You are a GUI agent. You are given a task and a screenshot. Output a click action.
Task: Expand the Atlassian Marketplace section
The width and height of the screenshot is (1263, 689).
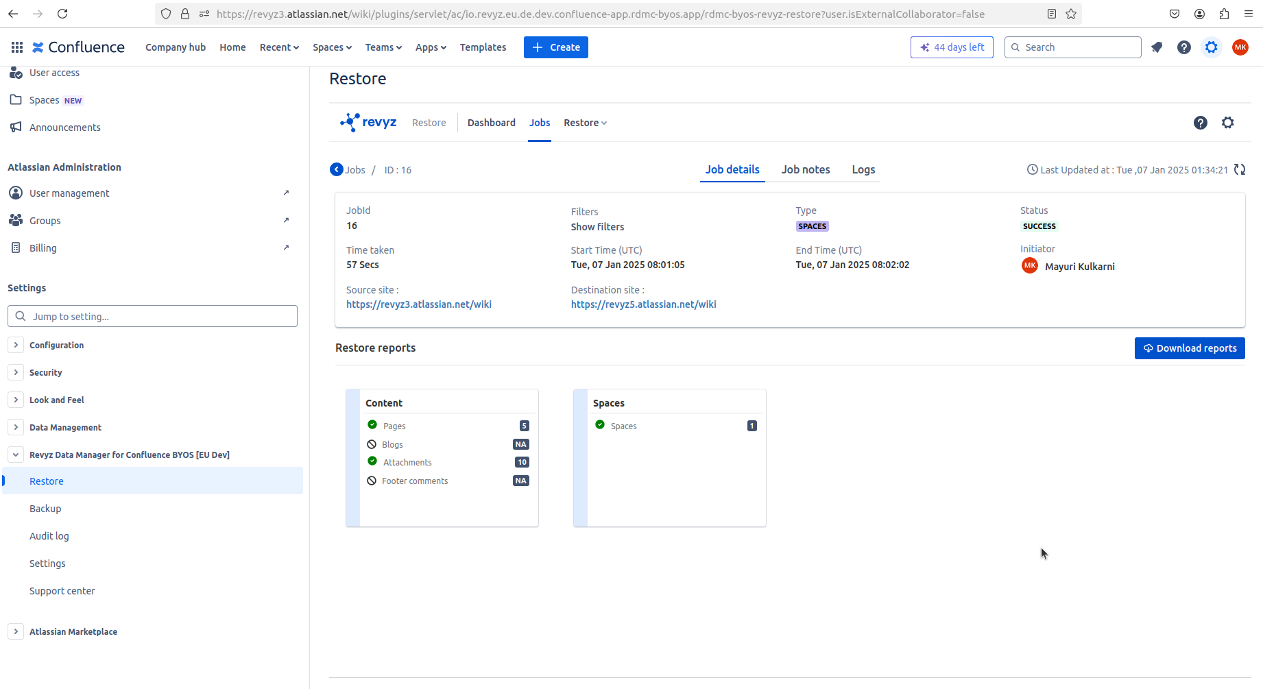[16, 631]
